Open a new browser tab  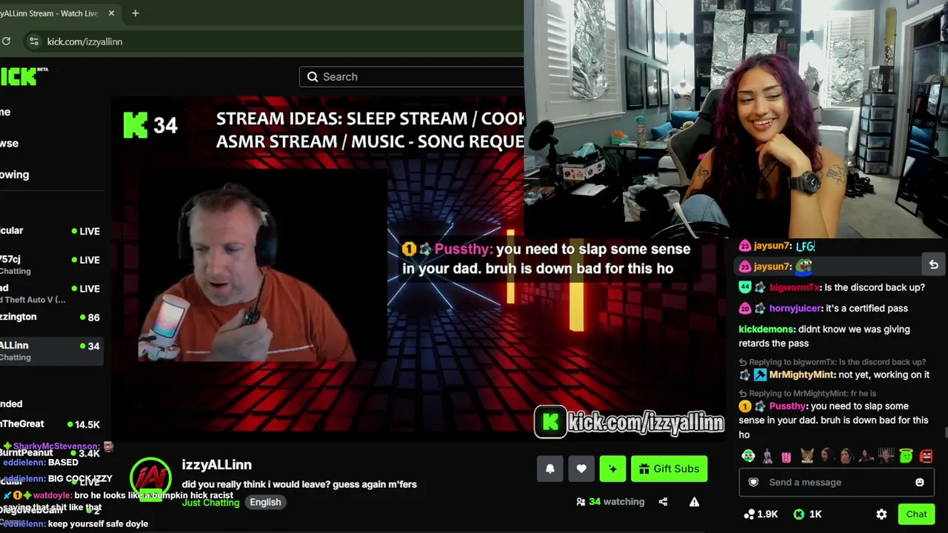tap(135, 13)
